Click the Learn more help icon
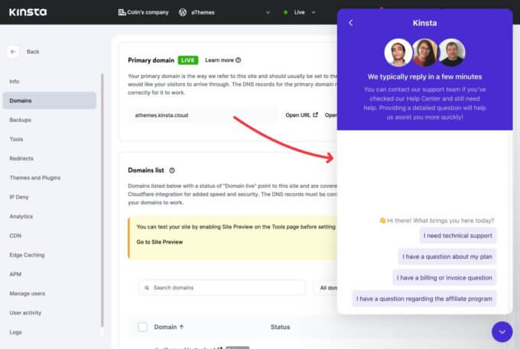 tap(238, 60)
